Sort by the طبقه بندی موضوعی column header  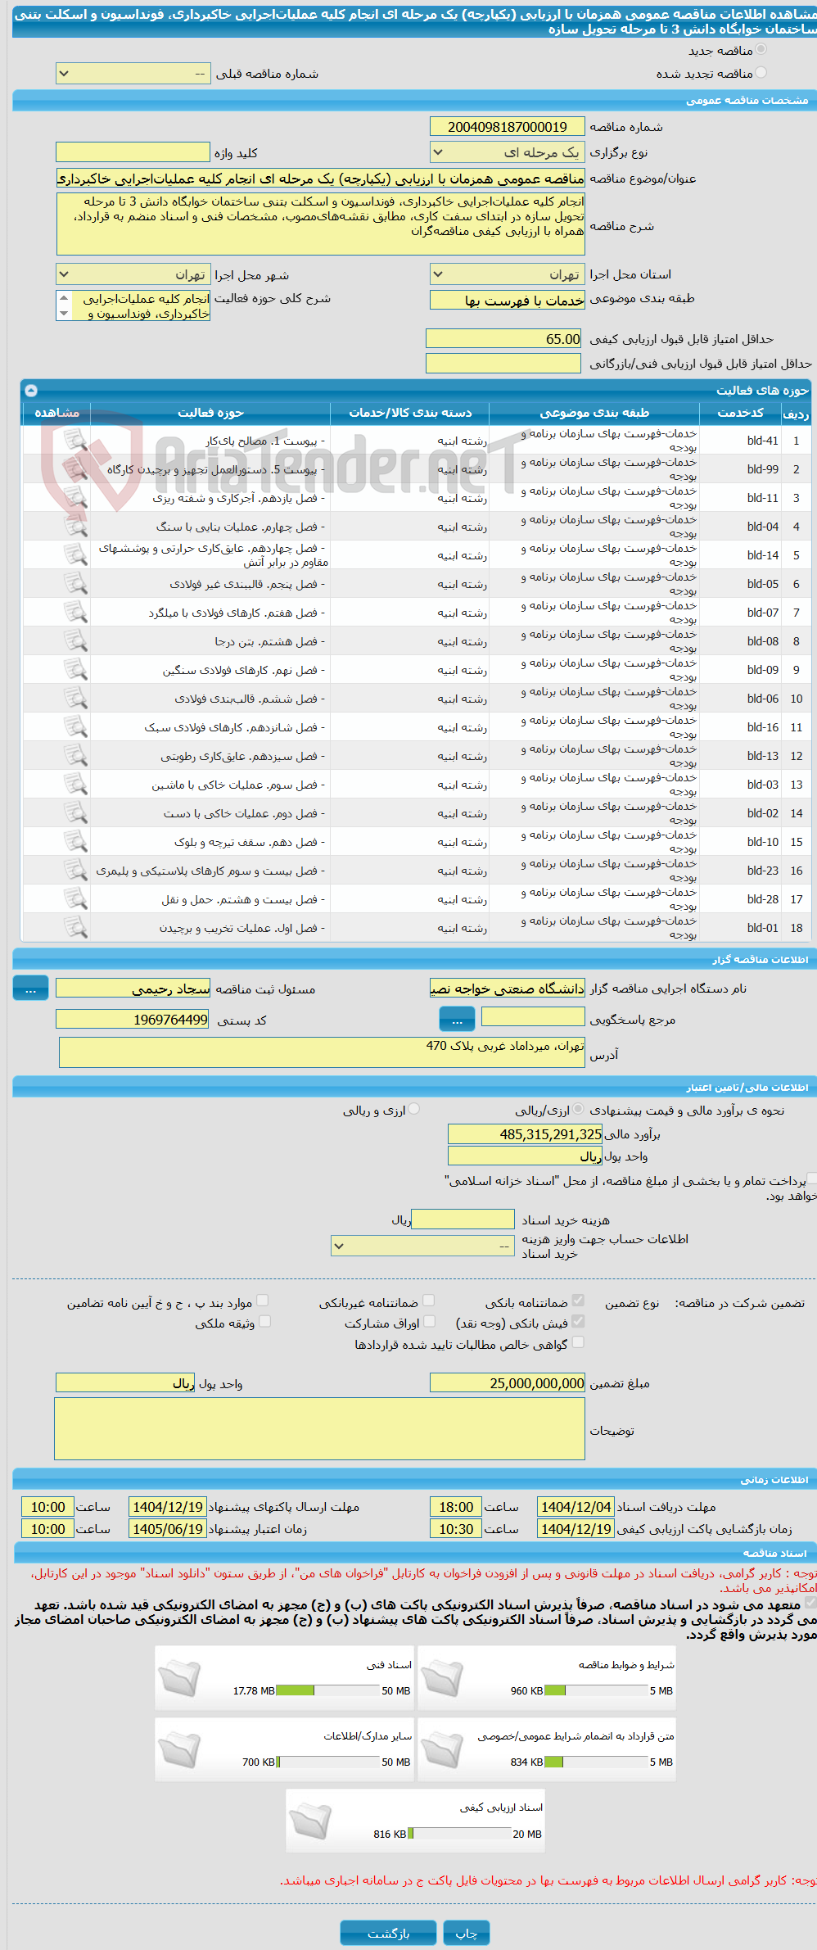594,413
